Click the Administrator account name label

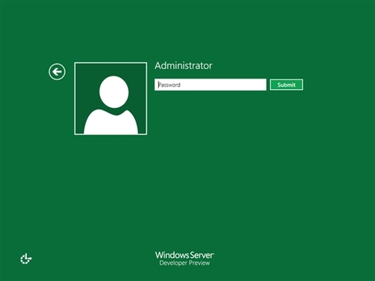[184, 66]
